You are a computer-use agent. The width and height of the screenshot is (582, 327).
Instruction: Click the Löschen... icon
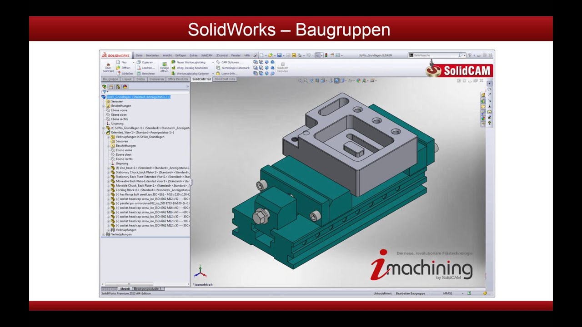139,68
